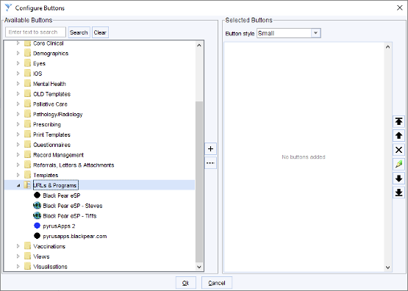The image size is (408, 291).
Task: Click the Black Pear eSP black circle icon
Action: tap(37, 195)
